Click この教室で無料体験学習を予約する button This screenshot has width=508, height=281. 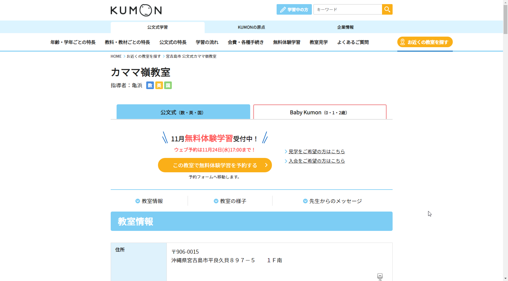point(215,165)
